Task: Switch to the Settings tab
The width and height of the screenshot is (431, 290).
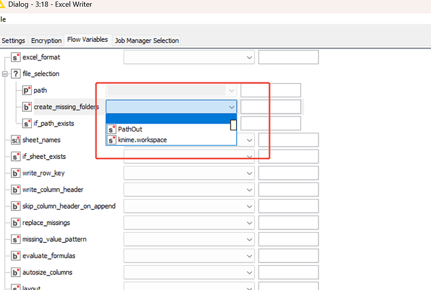Action: point(13,41)
